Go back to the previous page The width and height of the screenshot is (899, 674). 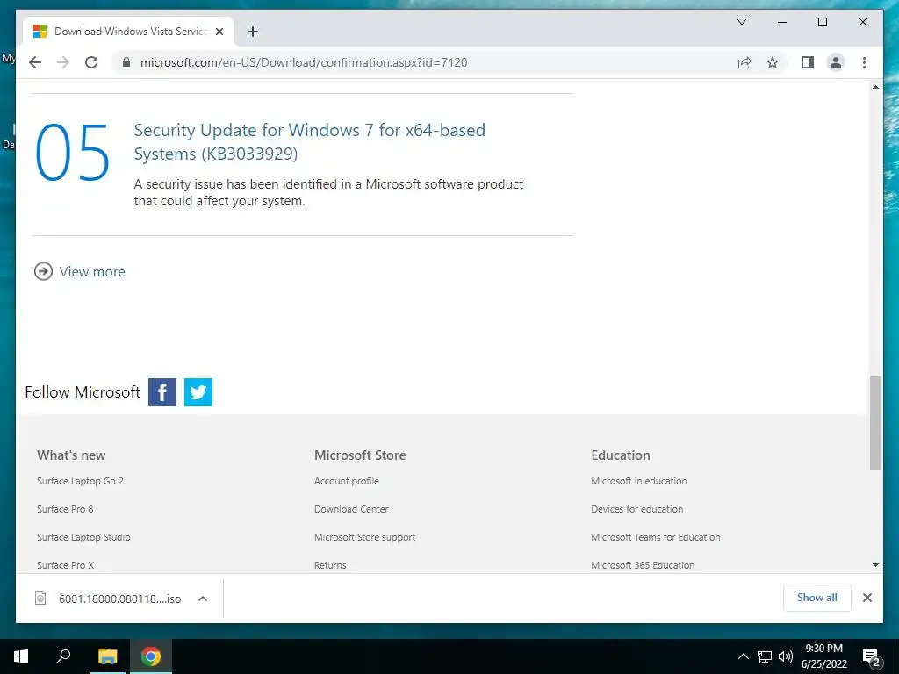click(x=35, y=62)
